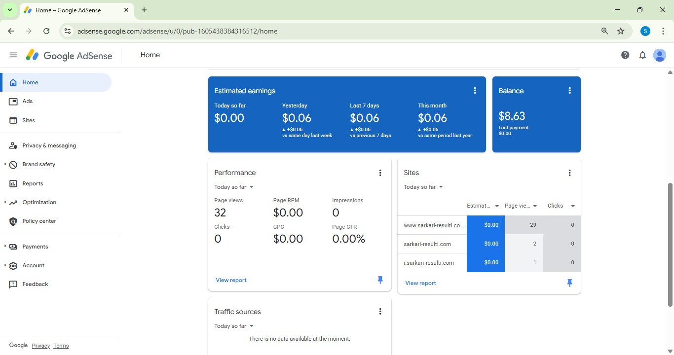674x355 pixels.
Task: Click the pin icon on Performance card
Action: (380, 280)
